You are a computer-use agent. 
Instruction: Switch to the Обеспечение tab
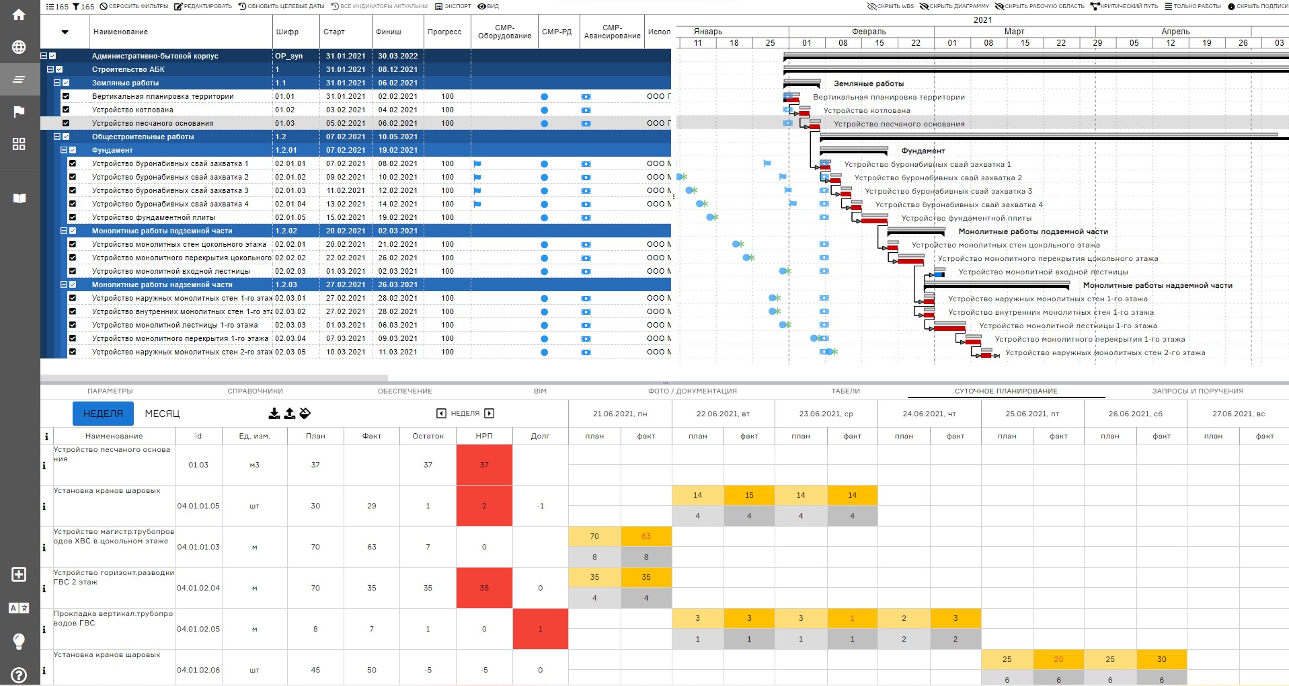pyautogui.click(x=405, y=391)
